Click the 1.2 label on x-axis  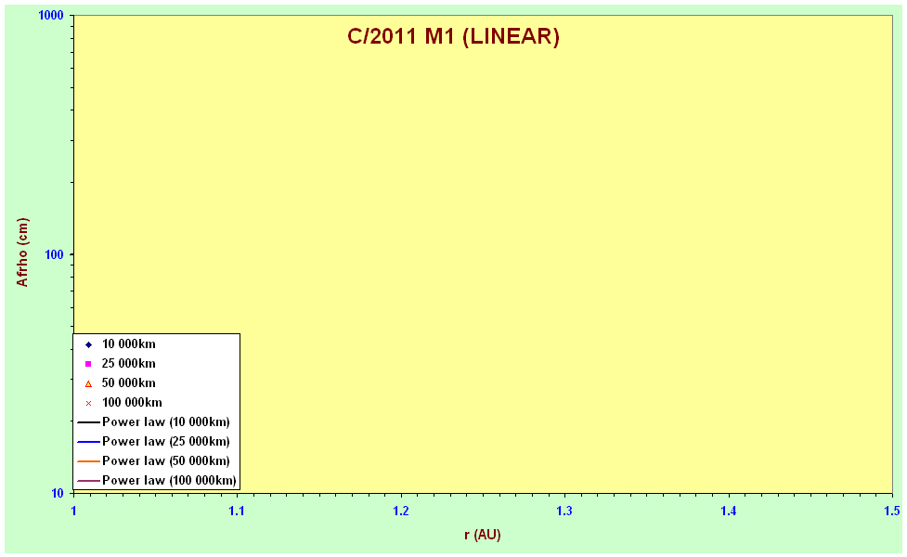pyautogui.click(x=401, y=511)
